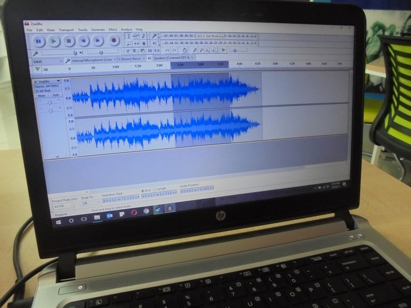Click the track gain slider

[x=49, y=102]
